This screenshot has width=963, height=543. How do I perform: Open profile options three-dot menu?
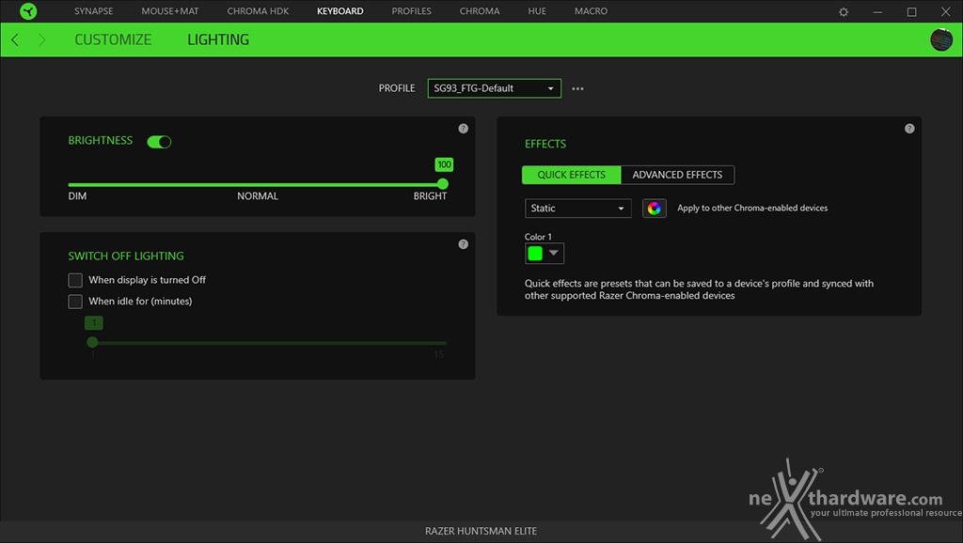coord(577,88)
